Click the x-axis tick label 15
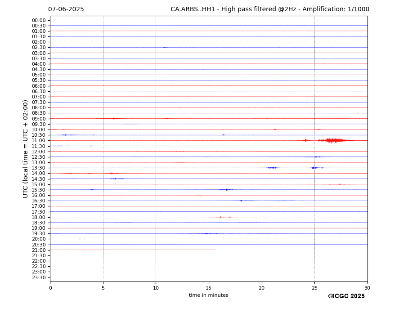The height and width of the screenshot is (313, 417). coord(209,288)
